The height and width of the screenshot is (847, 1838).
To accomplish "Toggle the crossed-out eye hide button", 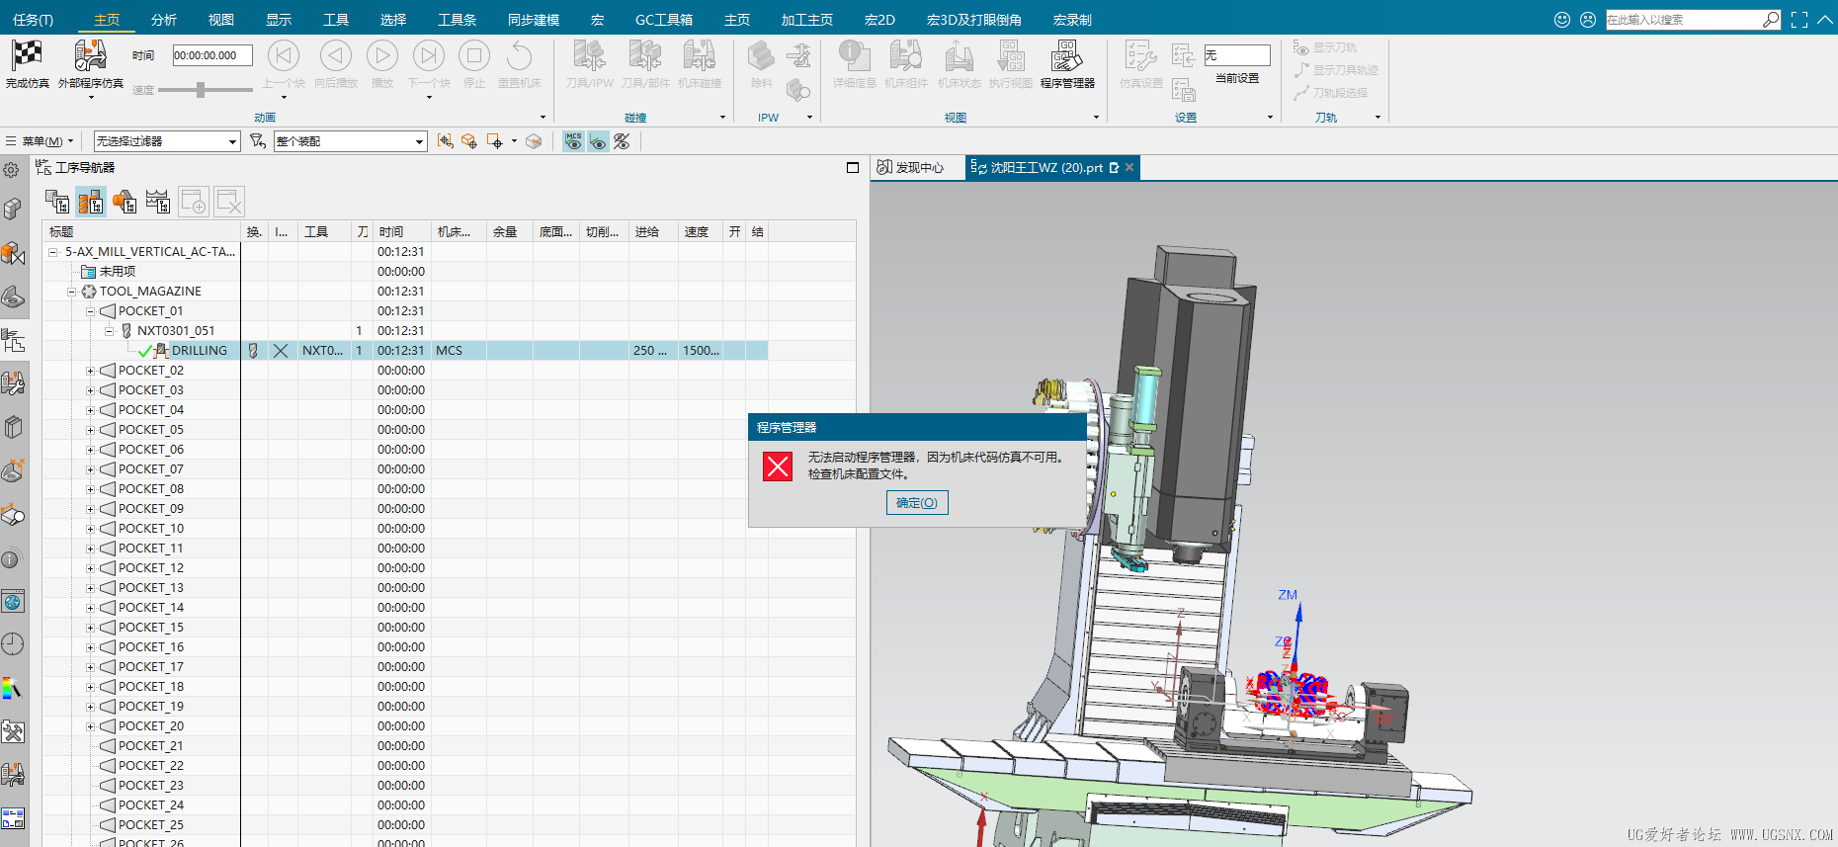I will 622,141.
